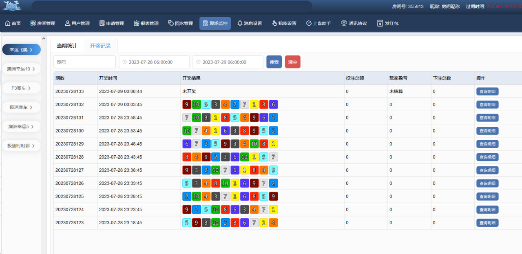Click 查询明细 for period 20230728132
Viewport: 522px width, 254px height.
487,105
